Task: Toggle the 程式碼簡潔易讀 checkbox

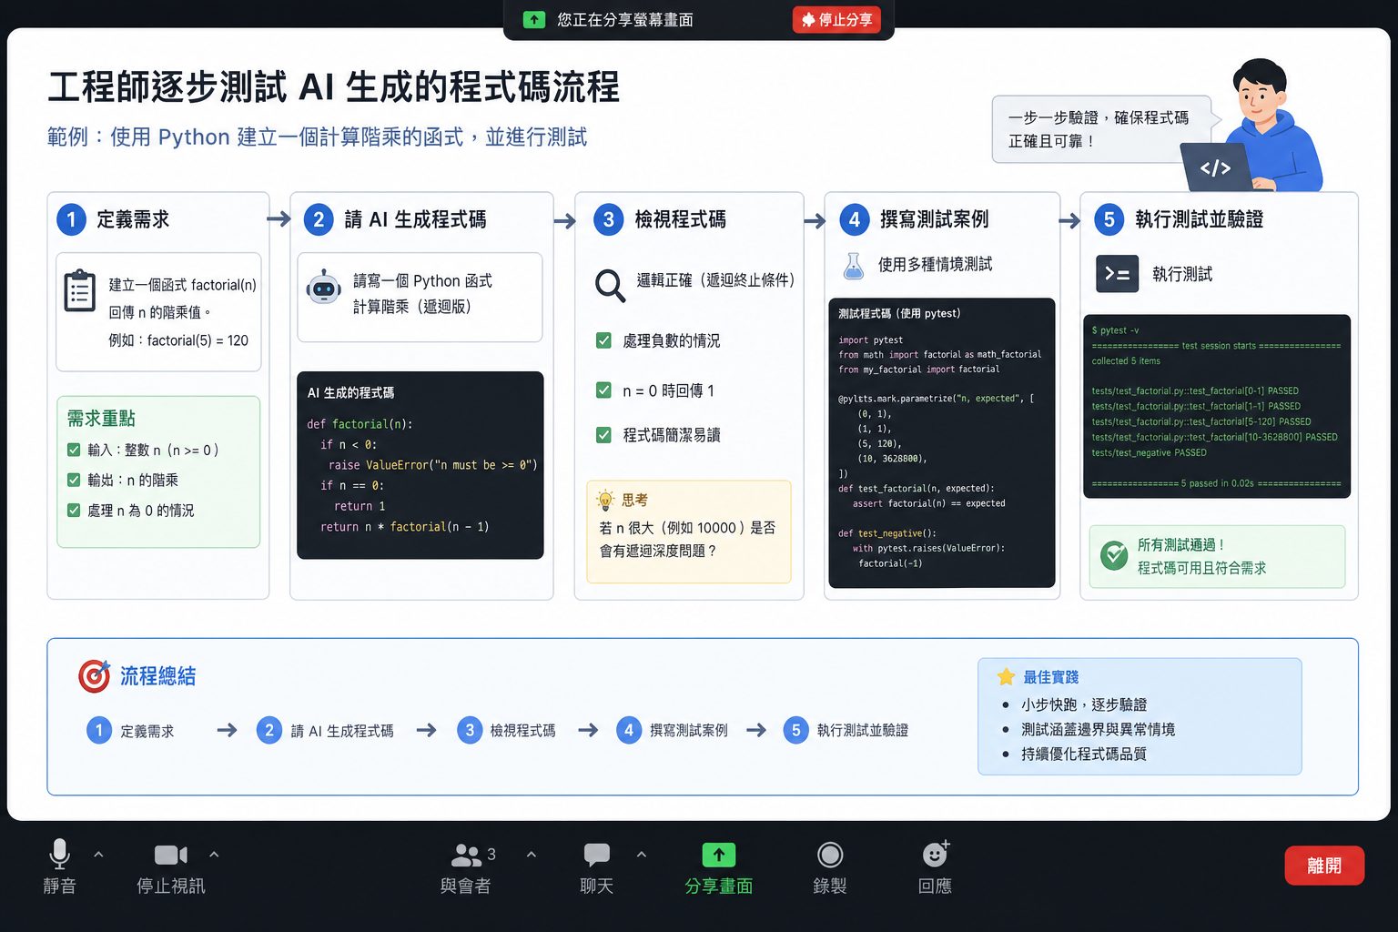Action: (x=603, y=435)
